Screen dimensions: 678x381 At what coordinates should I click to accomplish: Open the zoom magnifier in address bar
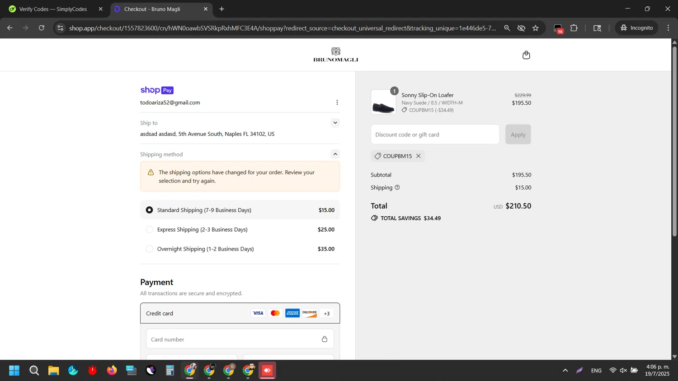[x=507, y=28]
